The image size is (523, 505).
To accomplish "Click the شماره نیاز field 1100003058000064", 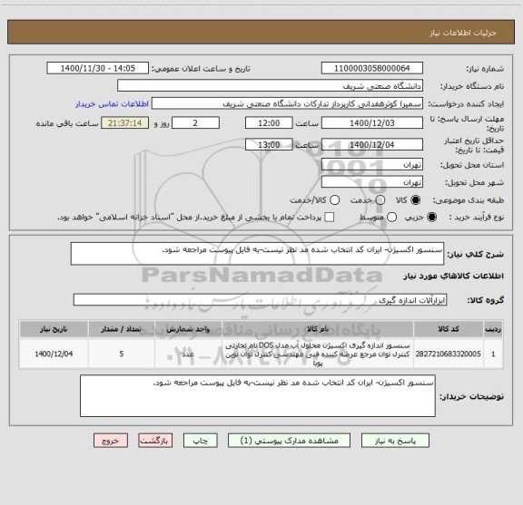I will 372,68.
